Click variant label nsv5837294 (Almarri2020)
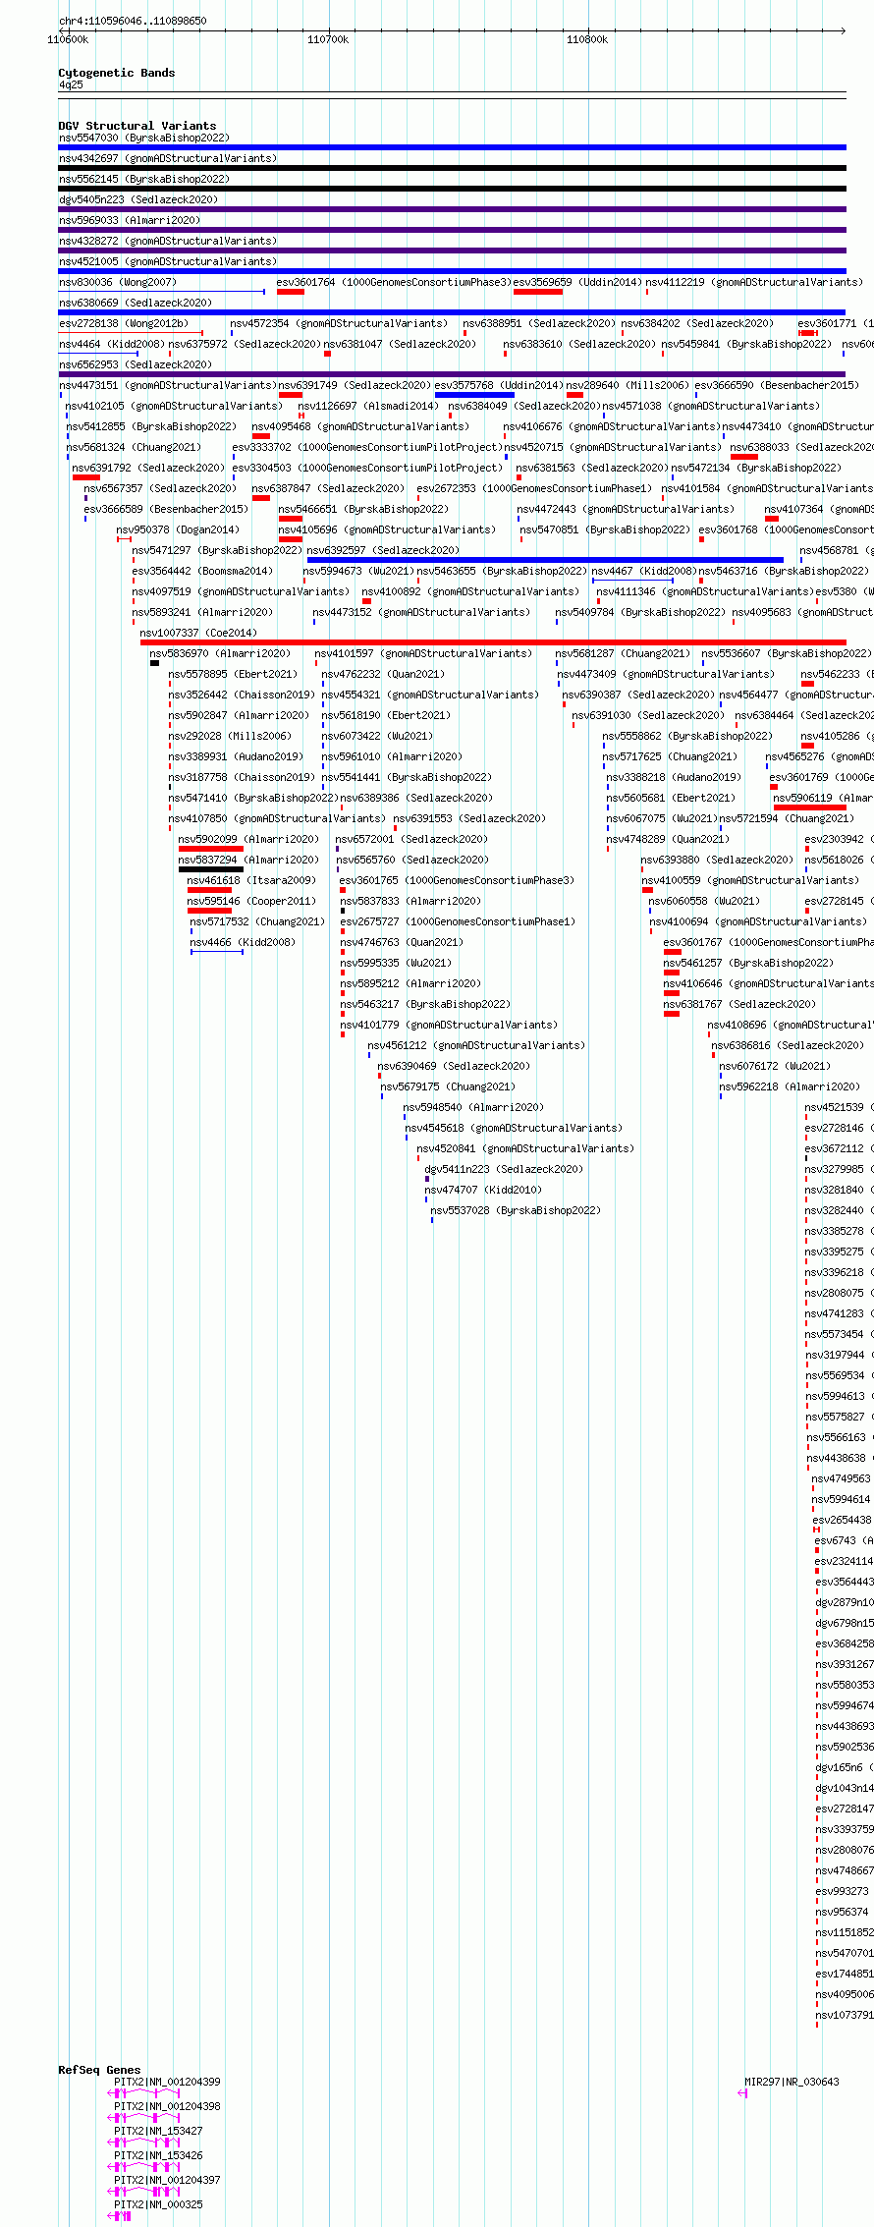Viewport: 874px width, 2227px height. click(249, 861)
